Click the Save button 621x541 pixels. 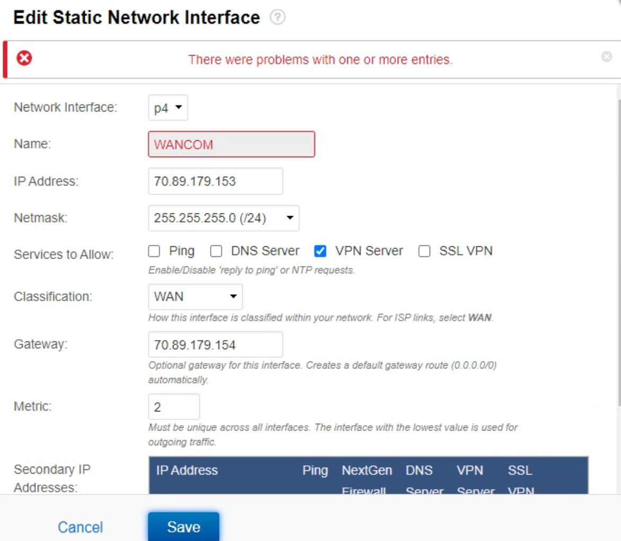click(x=183, y=527)
